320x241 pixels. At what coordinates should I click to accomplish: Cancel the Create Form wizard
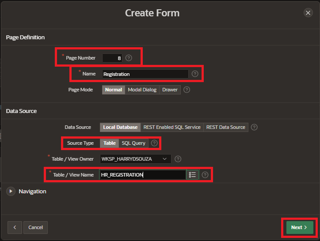(x=35, y=227)
